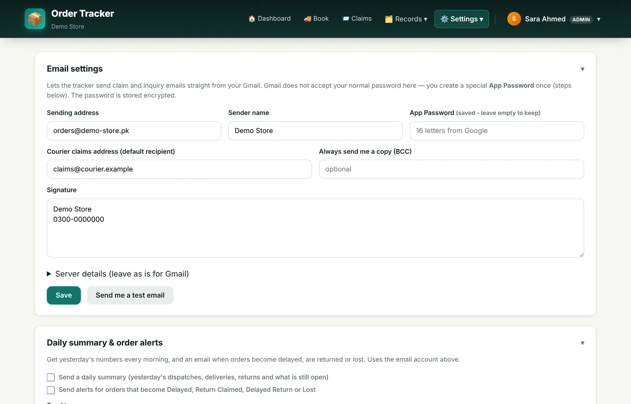Open the Claims page
The height and width of the screenshot is (404, 631).
(x=357, y=18)
